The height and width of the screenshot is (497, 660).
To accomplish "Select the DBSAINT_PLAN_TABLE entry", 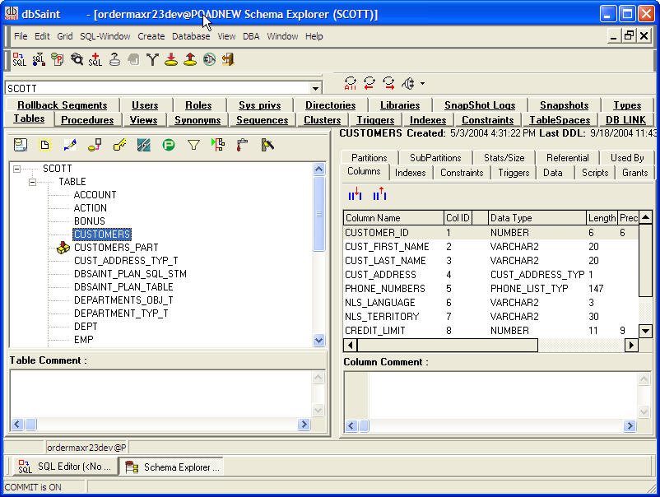I will click(123, 287).
